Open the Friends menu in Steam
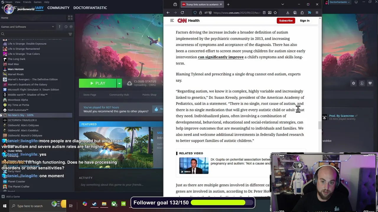 pyautogui.click(x=27, y=2)
